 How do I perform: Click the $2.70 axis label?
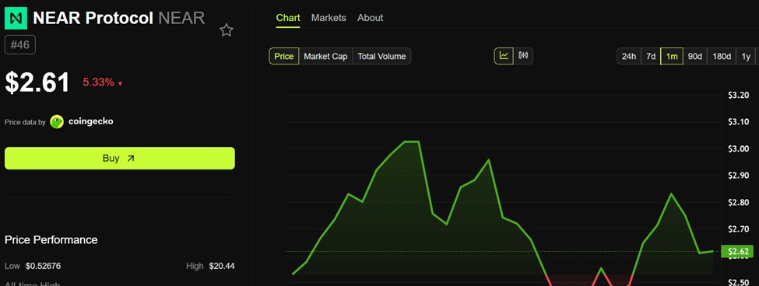coord(738,229)
